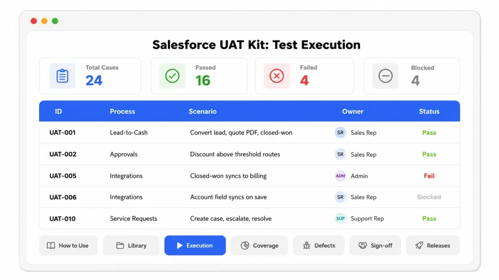Click scenario 'Create case, escalate, resolve'
499x280 pixels.
(230, 219)
